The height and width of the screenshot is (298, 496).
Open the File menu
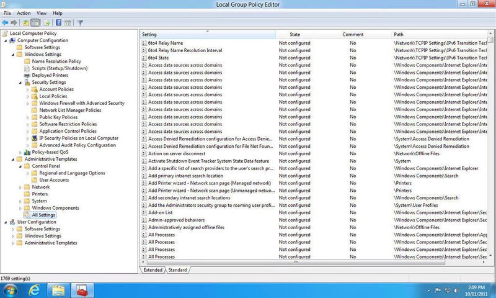point(7,13)
